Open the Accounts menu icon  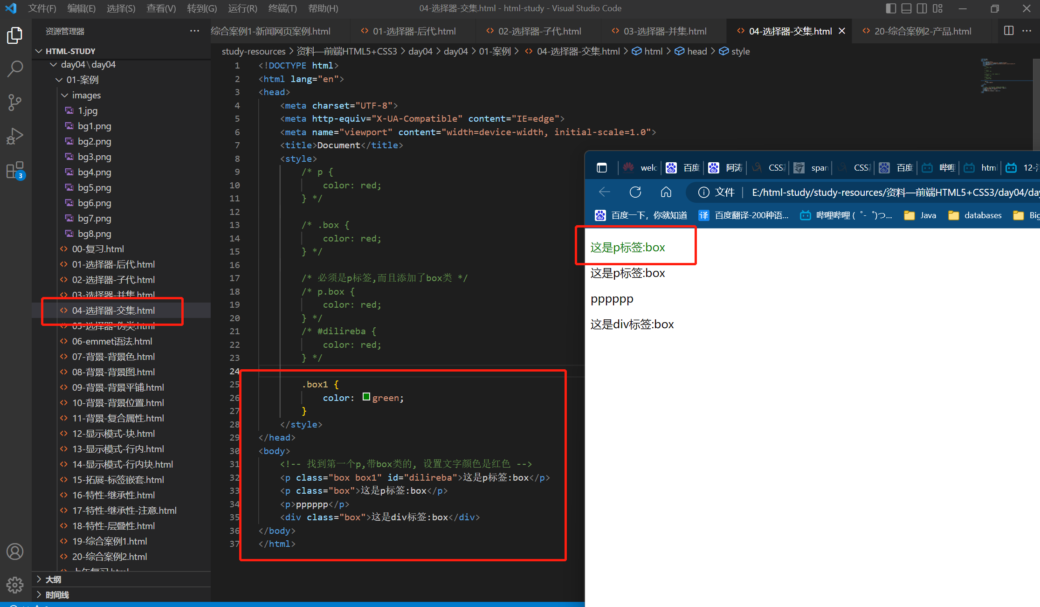(x=15, y=552)
